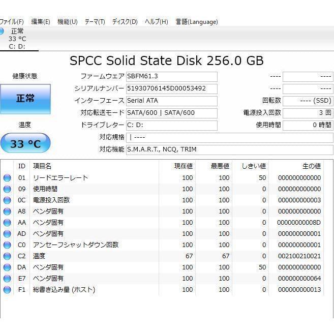The width and height of the screenshot is (334, 334).
Task: Open the ファイル(F) menu
Action: coord(11,22)
